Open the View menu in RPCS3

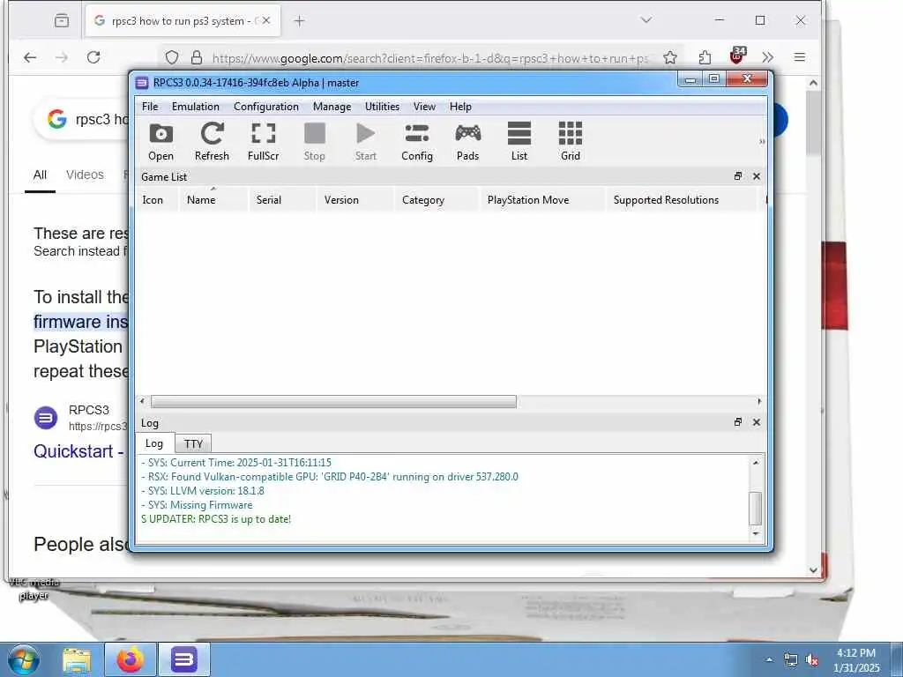pos(424,107)
